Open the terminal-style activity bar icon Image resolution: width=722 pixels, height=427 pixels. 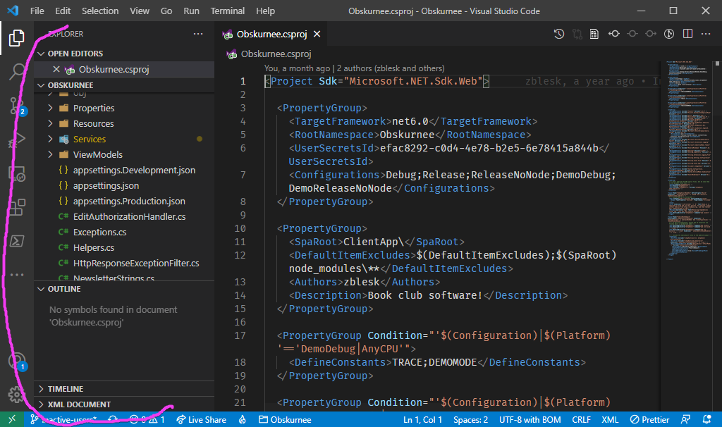(17, 241)
